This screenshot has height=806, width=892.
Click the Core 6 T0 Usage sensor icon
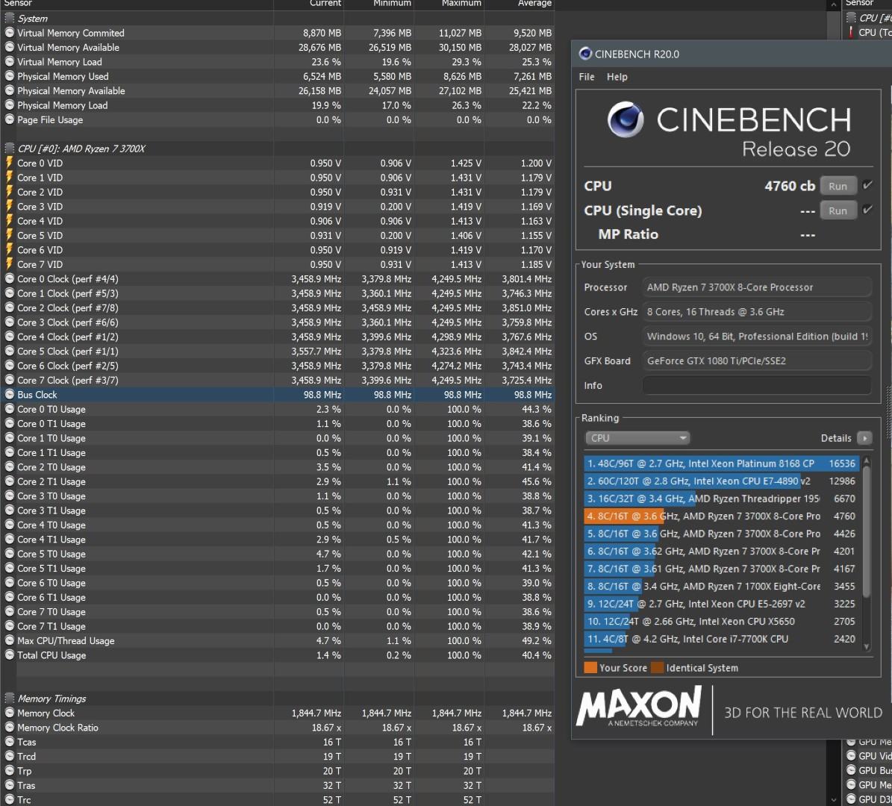click(x=9, y=582)
